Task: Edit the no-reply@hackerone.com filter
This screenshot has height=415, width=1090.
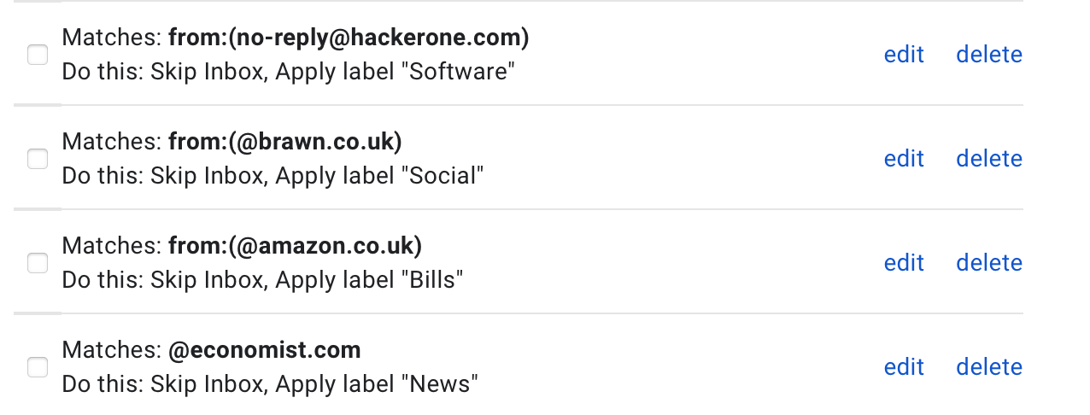Action: coord(904,55)
